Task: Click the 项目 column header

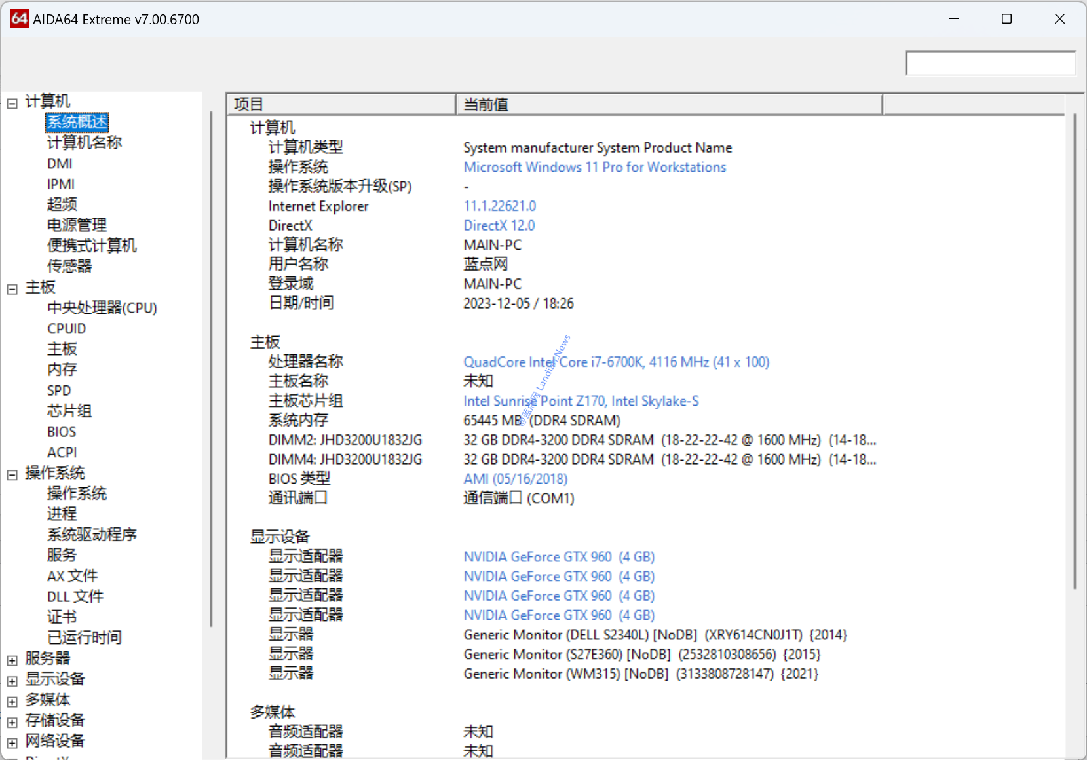Action: (x=341, y=104)
